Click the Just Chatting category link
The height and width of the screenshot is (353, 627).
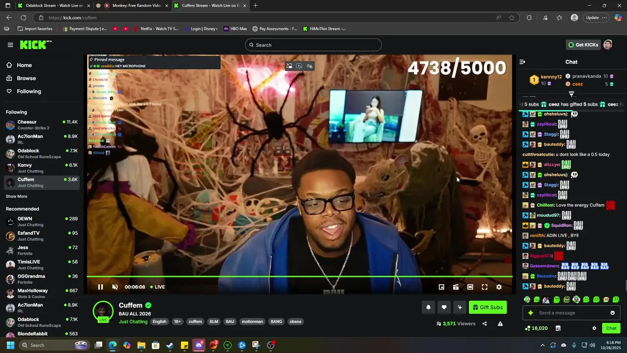[133, 322]
